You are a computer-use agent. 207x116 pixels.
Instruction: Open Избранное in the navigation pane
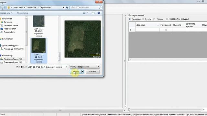point(7,19)
